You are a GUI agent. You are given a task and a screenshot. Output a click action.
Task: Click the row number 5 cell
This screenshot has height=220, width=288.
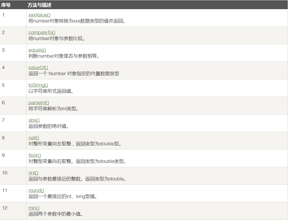(x=3, y=85)
